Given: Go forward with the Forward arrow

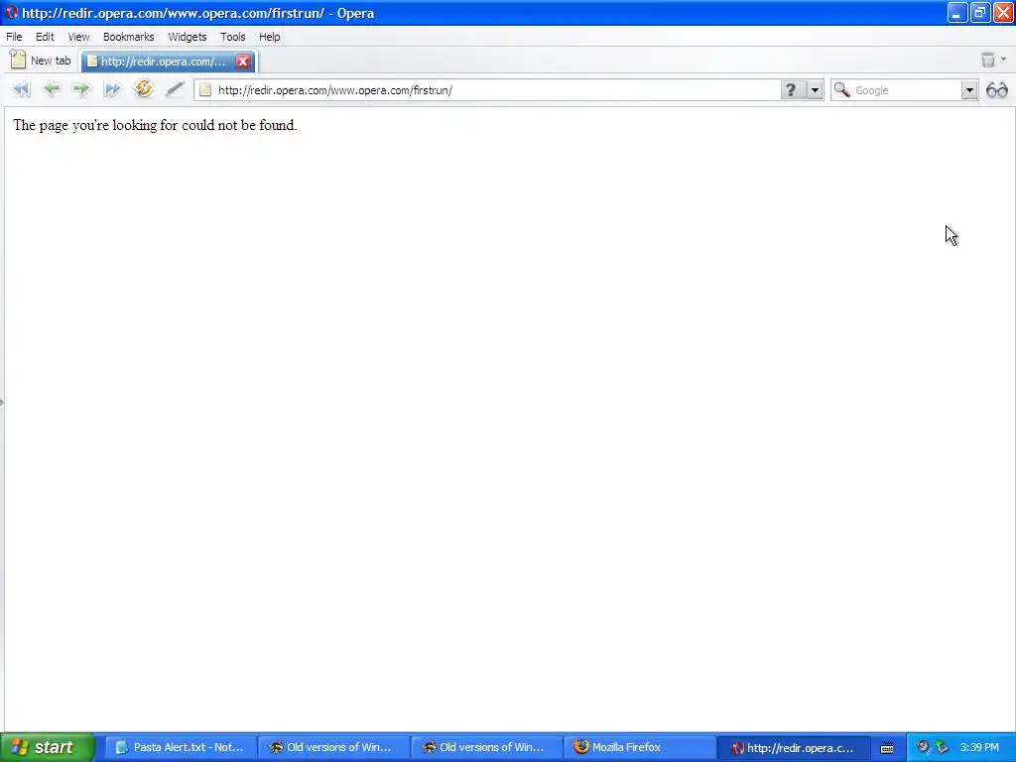Looking at the screenshot, I should (81, 88).
